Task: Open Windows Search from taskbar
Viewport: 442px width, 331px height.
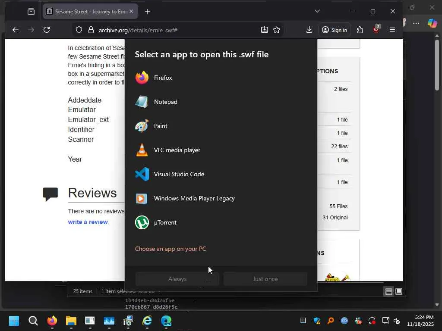Action: (33, 321)
